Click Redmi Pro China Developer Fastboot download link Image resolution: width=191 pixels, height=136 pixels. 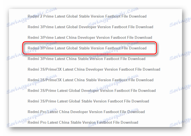click(86, 112)
